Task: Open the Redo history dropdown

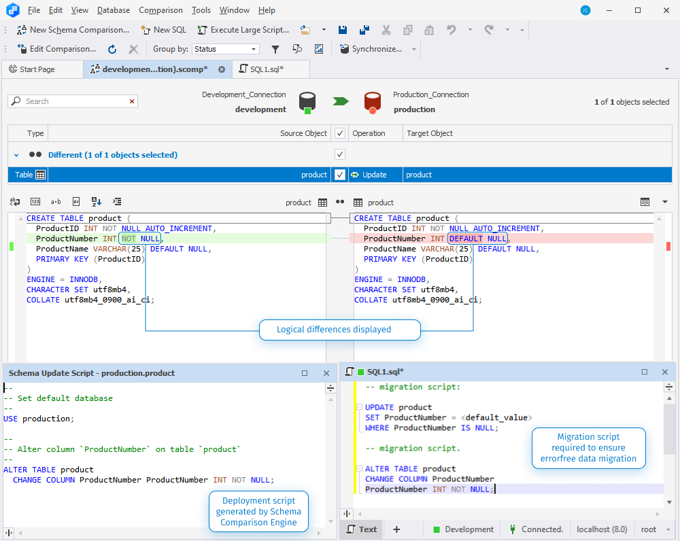Action: [507, 30]
